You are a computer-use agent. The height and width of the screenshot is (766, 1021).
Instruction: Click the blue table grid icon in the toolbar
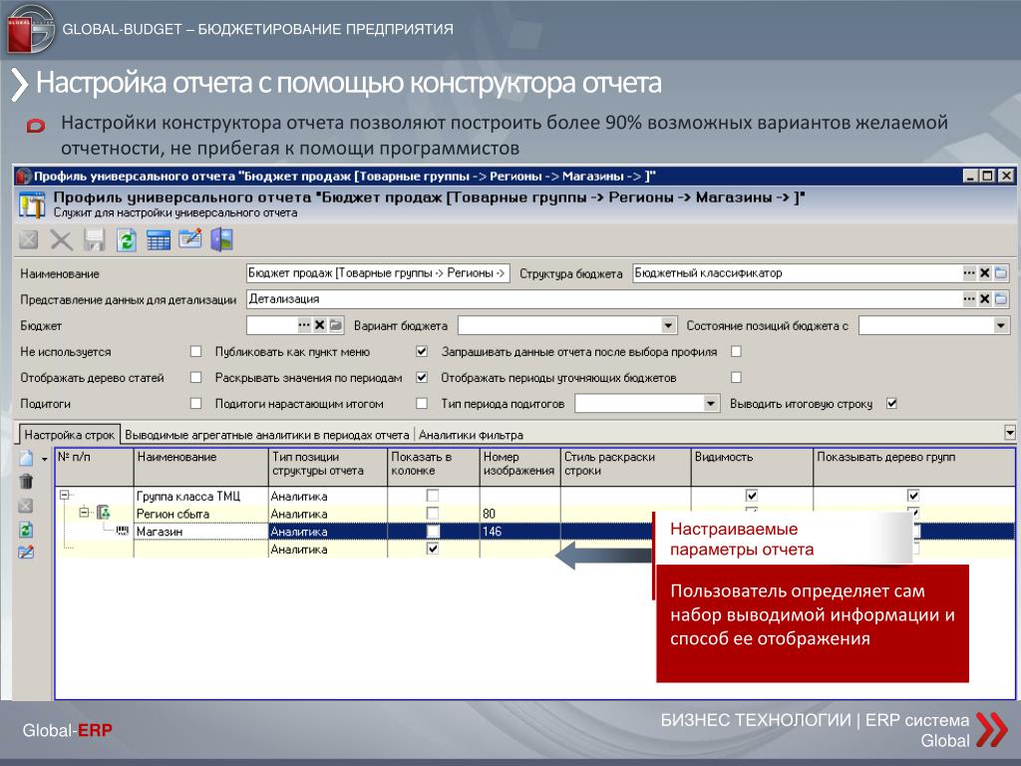pos(159,239)
